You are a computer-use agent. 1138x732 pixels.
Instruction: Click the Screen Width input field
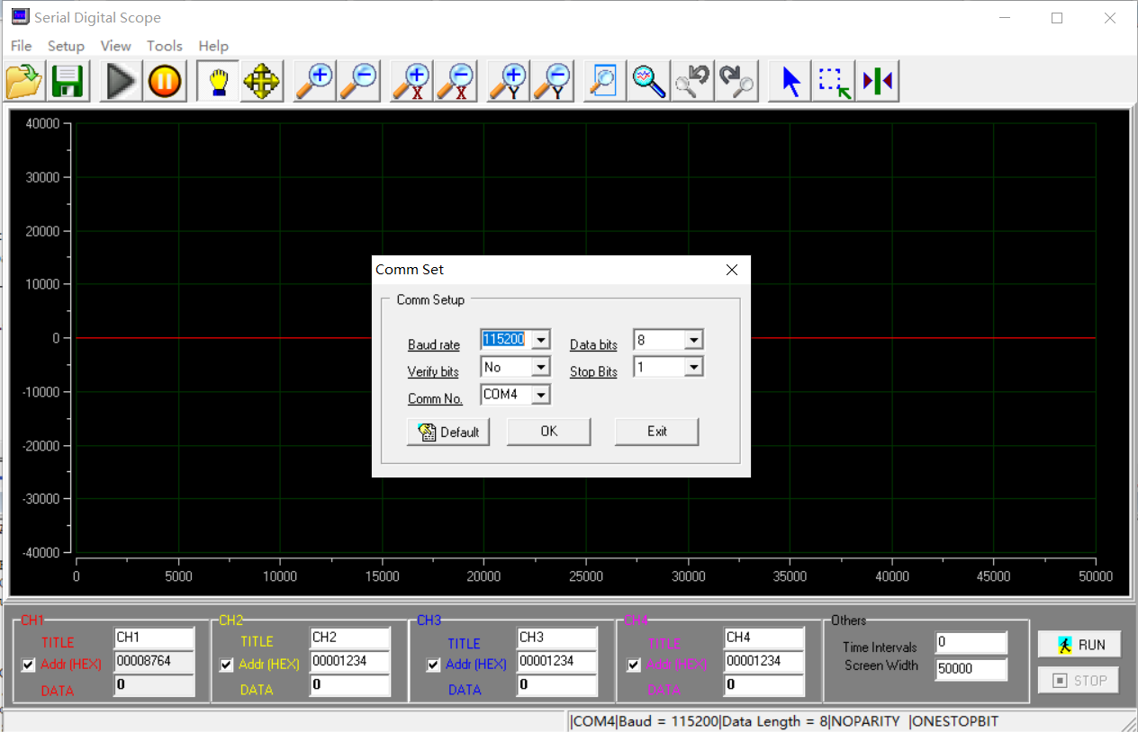[x=971, y=669]
